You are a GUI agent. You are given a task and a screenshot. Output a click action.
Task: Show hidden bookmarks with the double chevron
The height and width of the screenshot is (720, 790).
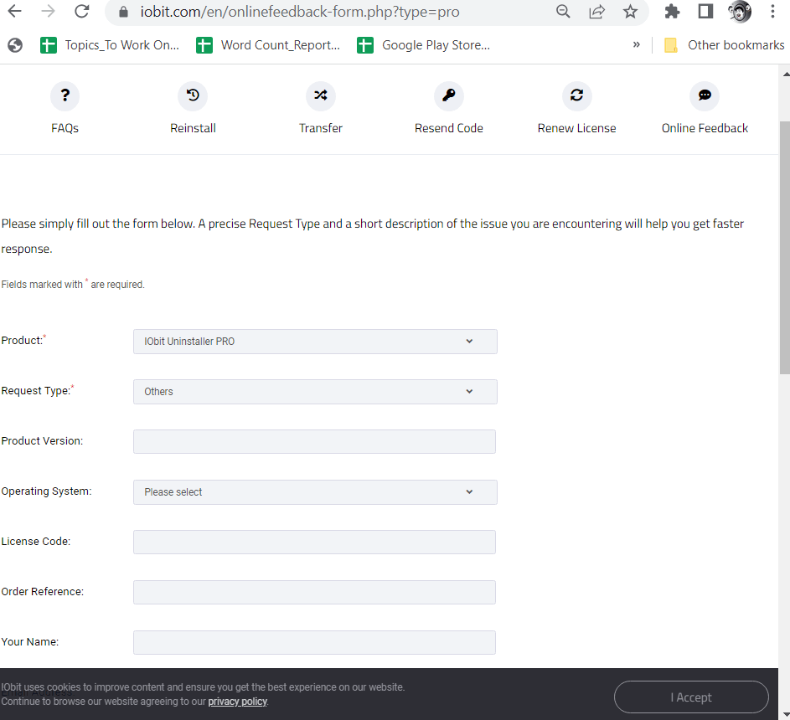[x=637, y=45]
